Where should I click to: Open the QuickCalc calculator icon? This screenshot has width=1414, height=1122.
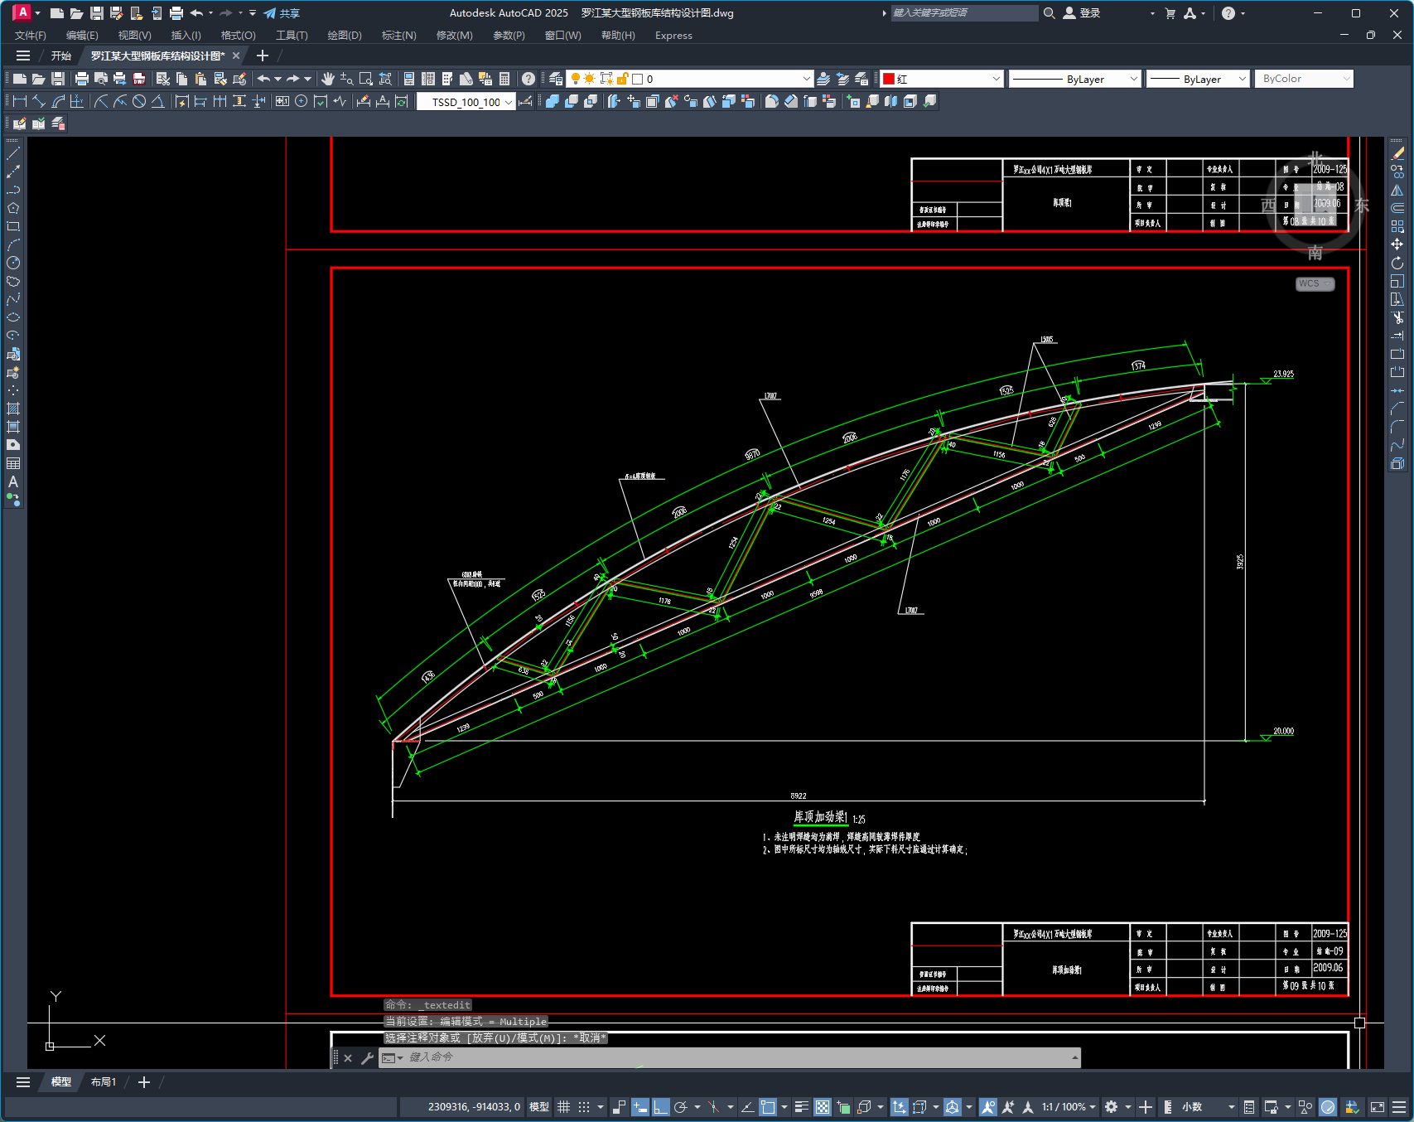[504, 79]
